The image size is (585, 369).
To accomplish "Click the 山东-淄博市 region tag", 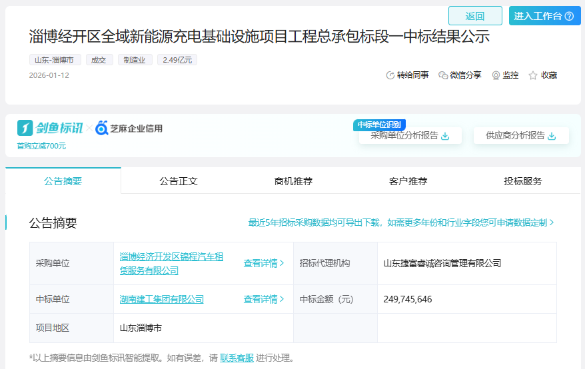I will 55,60.
